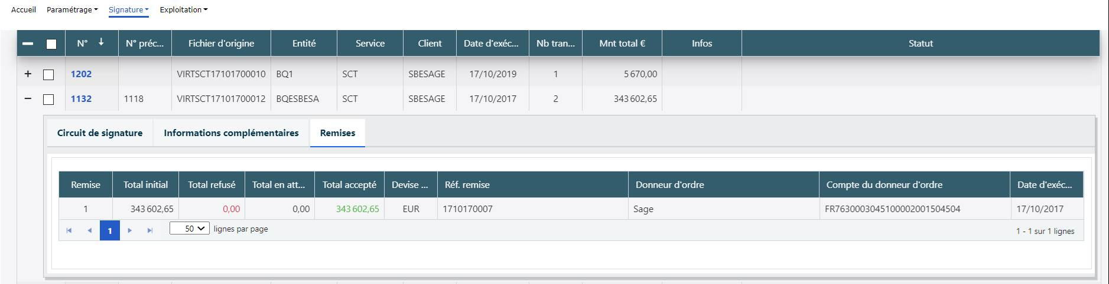Open the Paramétrage menu
The image size is (1109, 284).
coord(72,10)
